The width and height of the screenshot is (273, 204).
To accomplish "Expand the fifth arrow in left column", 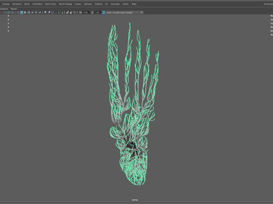I will click(9, 31).
